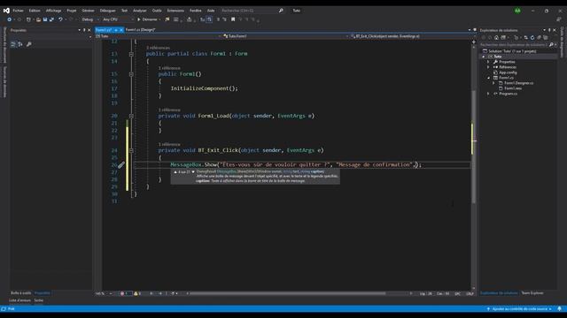Viewport: 567px width, 318px height.
Task: Click the Solution Explorer search field
Action: [x=514, y=45]
